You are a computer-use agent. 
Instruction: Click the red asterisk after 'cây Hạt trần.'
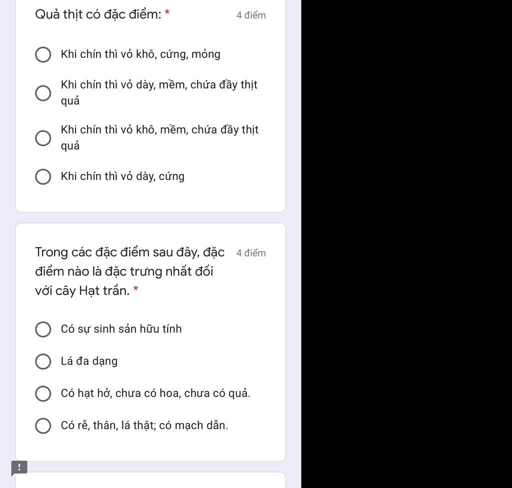click(x=135, y=289)
